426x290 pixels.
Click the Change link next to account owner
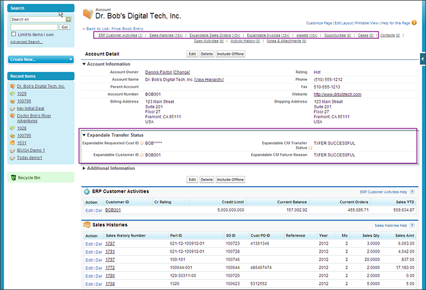(181, 72)
